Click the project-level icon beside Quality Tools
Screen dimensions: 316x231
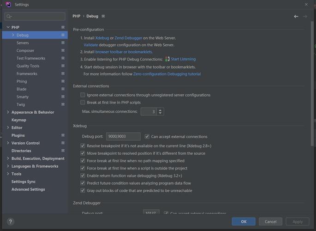63,66
